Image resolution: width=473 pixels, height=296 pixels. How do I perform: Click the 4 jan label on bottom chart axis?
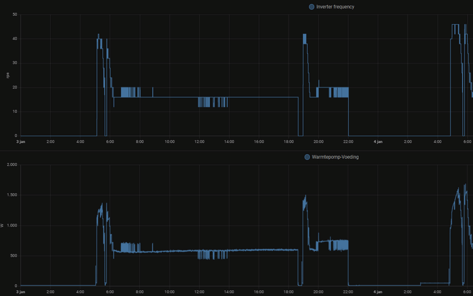(378, 292)
